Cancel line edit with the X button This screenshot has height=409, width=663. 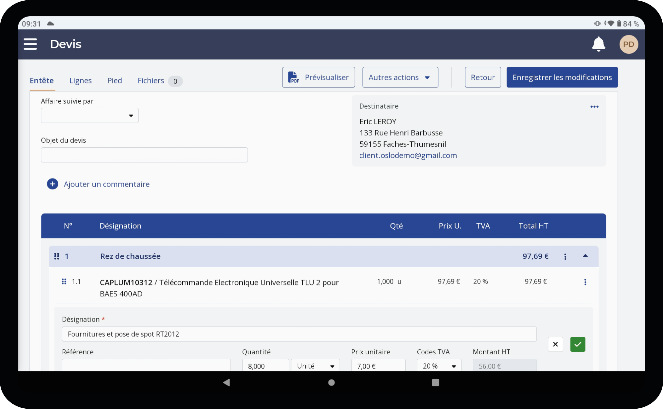pos(555,344)
